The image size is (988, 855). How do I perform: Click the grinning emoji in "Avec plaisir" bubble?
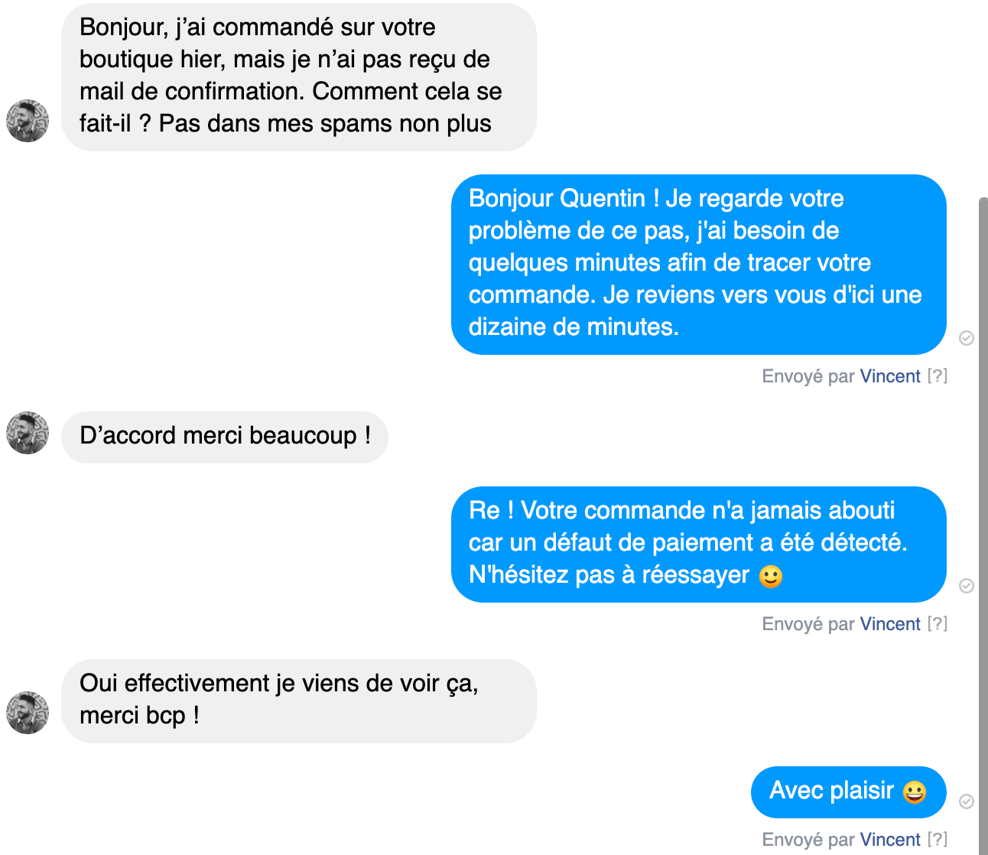[x=915, y=792]
